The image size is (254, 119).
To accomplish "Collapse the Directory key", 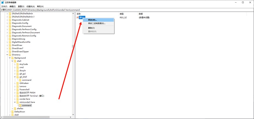I will point(7,55).
